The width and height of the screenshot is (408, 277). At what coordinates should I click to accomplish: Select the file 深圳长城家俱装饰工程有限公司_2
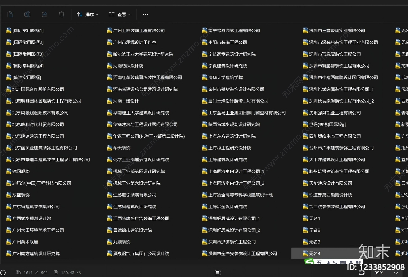pyautogui.click(x=338, y=101)
